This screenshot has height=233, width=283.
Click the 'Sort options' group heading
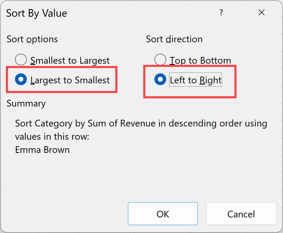click(x=32, y=39)
